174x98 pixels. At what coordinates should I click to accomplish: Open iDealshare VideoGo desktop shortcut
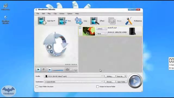click(x=5, y=20)
